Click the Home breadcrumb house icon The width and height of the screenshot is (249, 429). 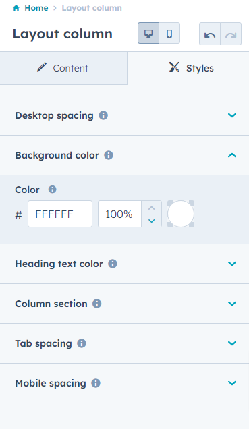[x=16, y=8]
